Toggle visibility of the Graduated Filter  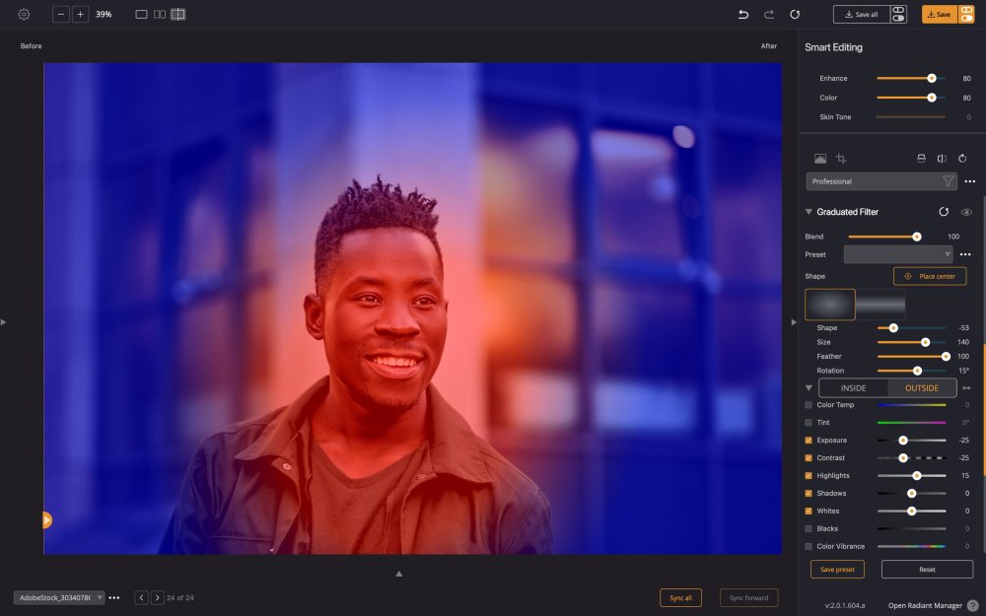[967, 211]
